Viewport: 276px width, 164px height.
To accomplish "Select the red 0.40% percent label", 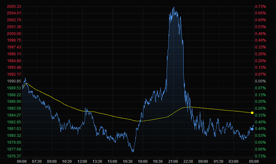I will 261,40.
